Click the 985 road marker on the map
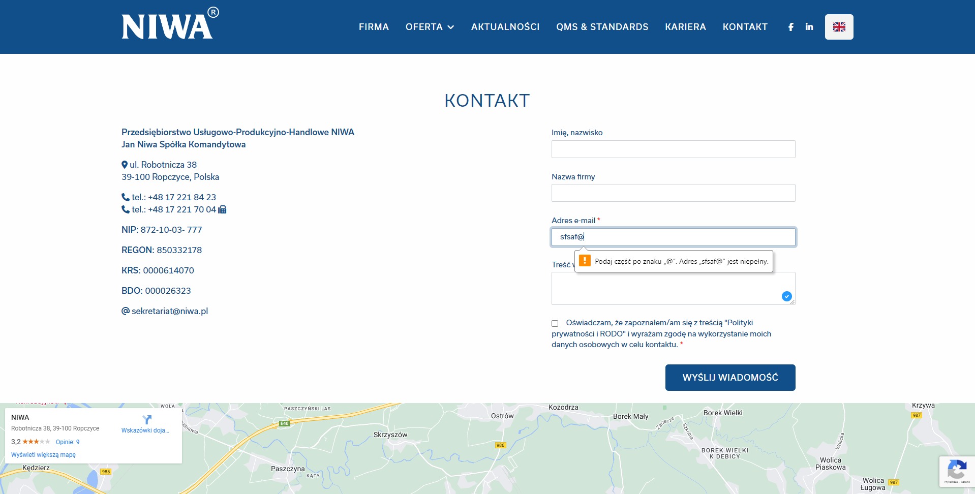This screenshot has height=494, width=975. coord(106,472)
